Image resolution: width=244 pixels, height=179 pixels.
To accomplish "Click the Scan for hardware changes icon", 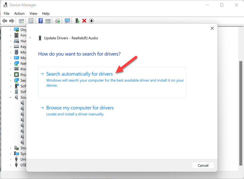I will coord(67,21).
